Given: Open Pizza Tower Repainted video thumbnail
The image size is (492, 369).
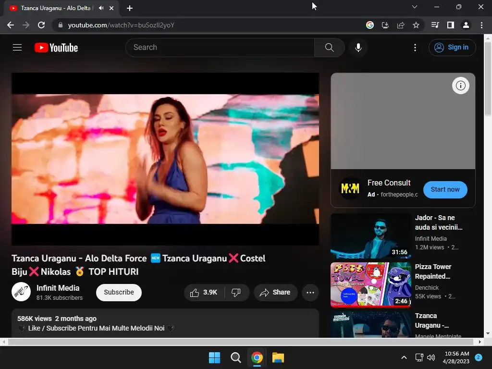Looking at the screenshot, I should click(x=370, y=284).
